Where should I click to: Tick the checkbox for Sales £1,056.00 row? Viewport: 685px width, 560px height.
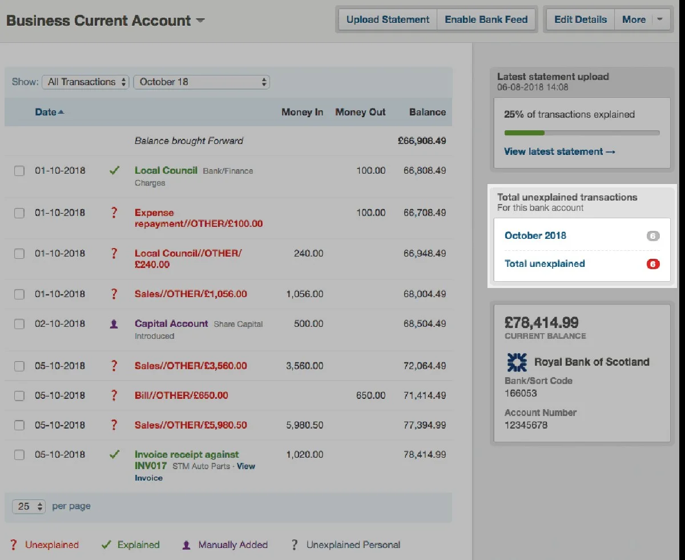click(x=19, y=294)
